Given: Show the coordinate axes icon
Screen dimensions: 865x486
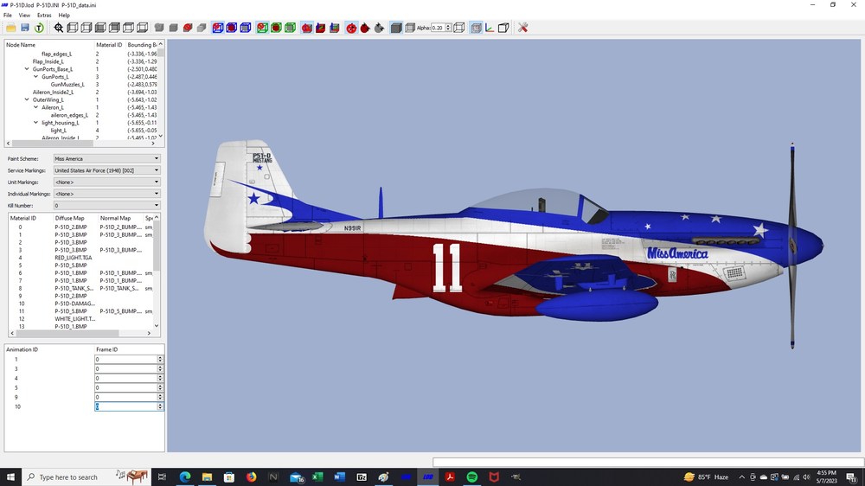Looking at the screenshot, I should click(490, 28).
